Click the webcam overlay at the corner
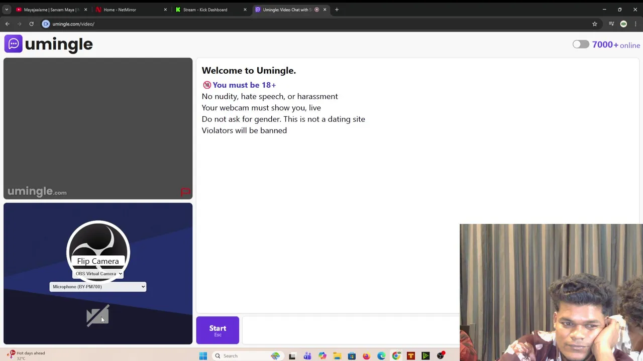 pyautogui.click(x=551, y=292)
